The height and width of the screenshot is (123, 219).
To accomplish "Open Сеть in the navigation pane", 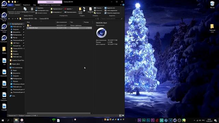I will 12,96.
